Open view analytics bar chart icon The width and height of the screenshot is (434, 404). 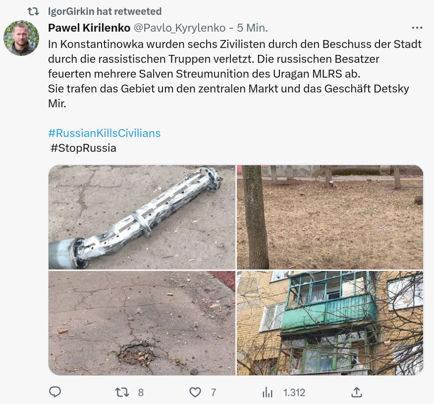(x=268, y=392)
